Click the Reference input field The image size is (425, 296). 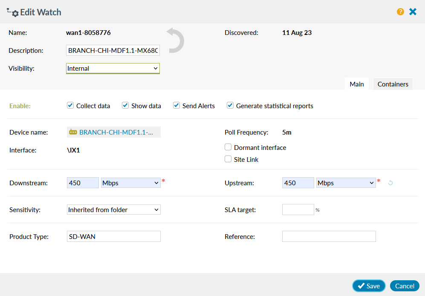point(329,236)
